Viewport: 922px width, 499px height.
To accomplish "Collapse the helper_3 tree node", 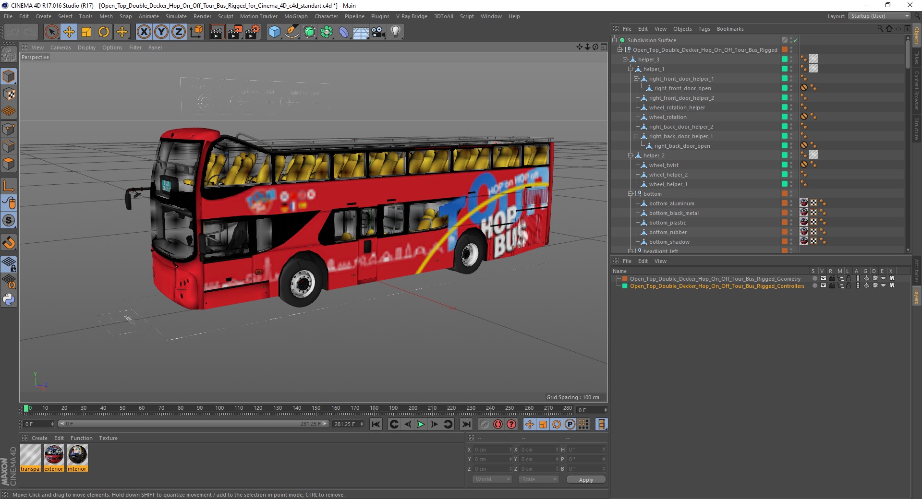I will 625,59.
